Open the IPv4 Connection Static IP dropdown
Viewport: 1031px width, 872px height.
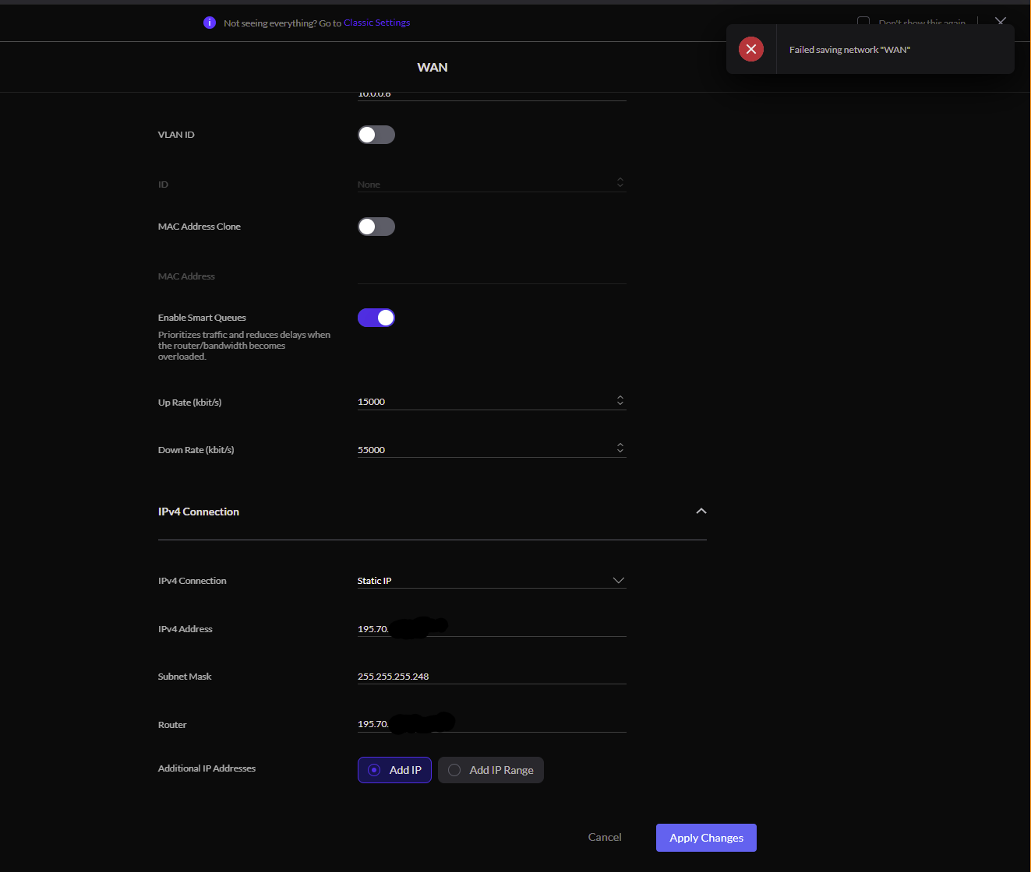click(491, 581)
